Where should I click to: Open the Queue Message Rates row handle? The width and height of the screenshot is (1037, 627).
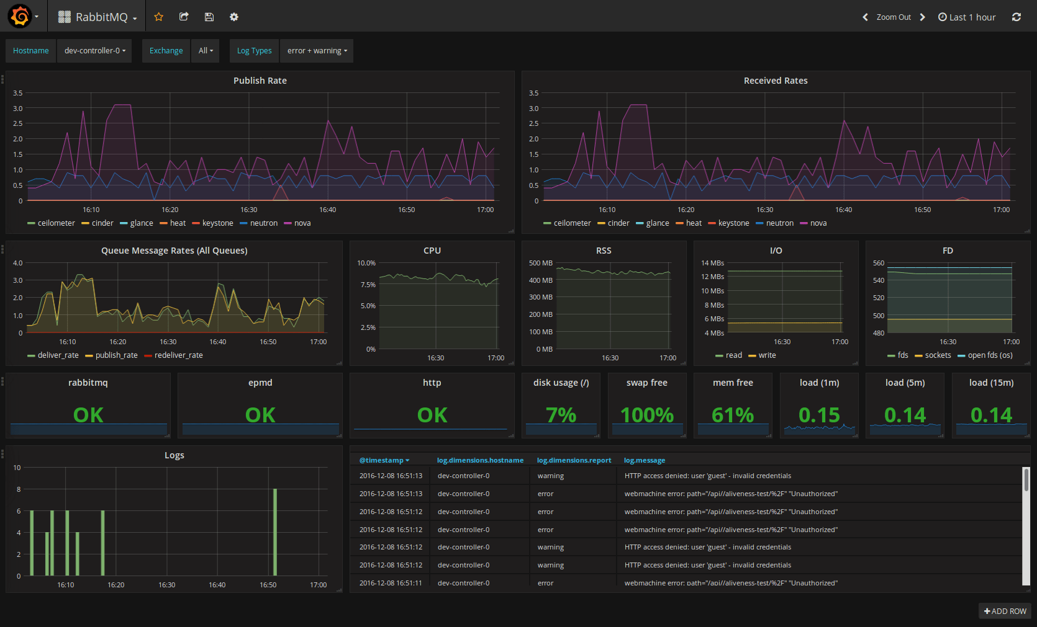pos(2,249)
